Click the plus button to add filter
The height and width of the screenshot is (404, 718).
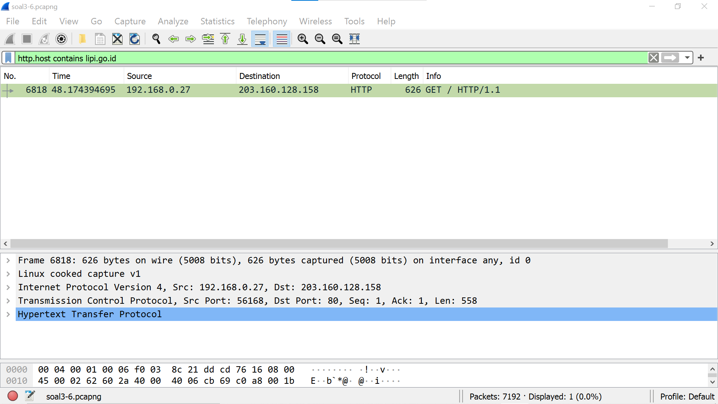[x=701, y=58]
